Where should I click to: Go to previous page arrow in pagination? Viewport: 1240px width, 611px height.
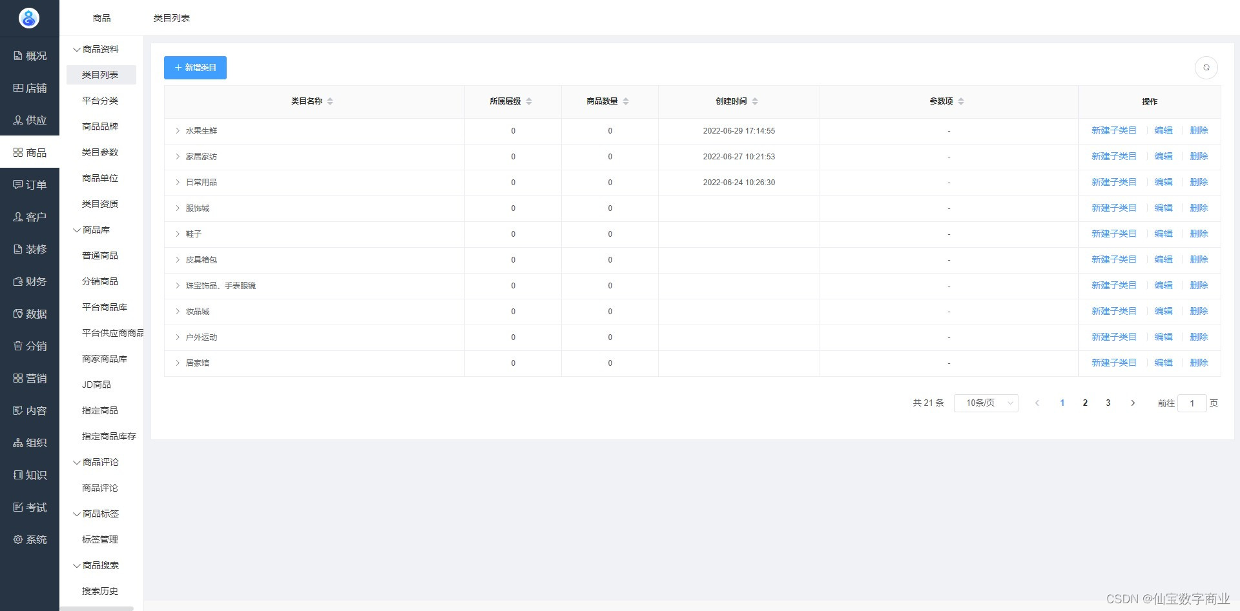1037,403
